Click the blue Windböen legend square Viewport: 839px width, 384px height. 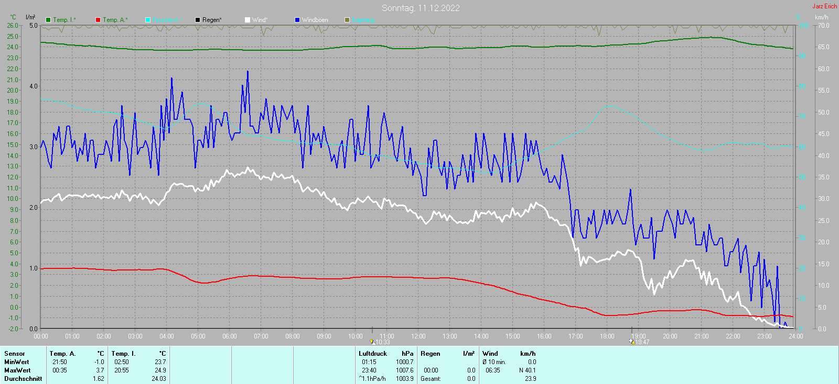pos(297,20)
